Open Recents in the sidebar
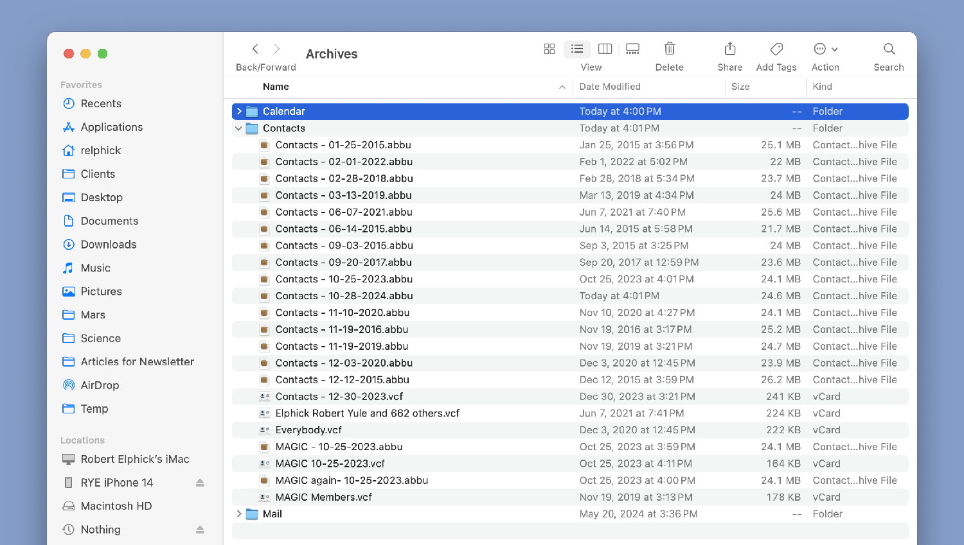964x545 pixels. click(101, 103)
